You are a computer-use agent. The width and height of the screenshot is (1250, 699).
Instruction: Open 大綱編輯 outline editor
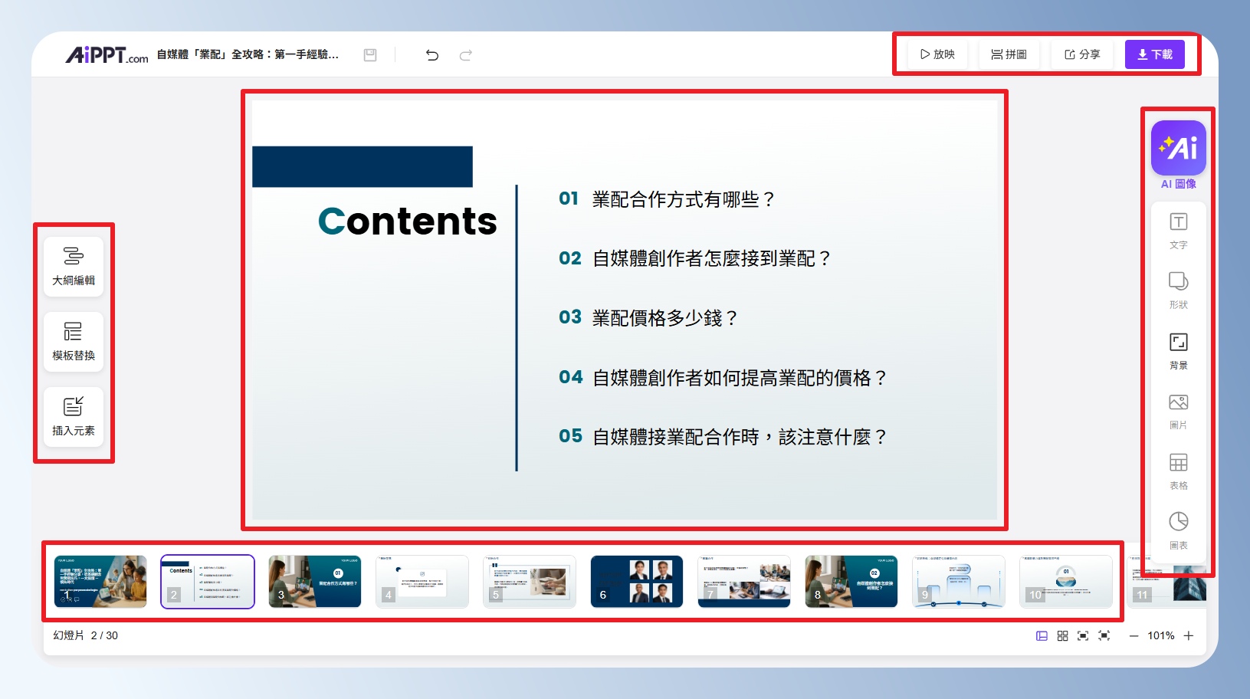pyautogui.click(x=74, y=266)
